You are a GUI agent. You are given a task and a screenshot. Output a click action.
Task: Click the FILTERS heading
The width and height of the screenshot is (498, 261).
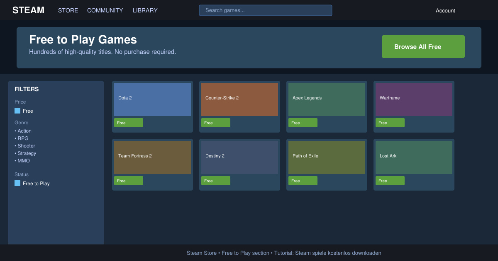[27, 89]
